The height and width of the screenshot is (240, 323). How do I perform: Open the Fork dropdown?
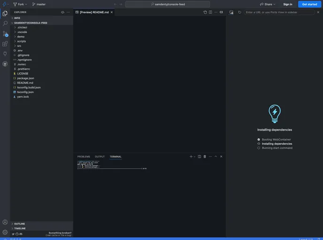[x=20, y=4]
